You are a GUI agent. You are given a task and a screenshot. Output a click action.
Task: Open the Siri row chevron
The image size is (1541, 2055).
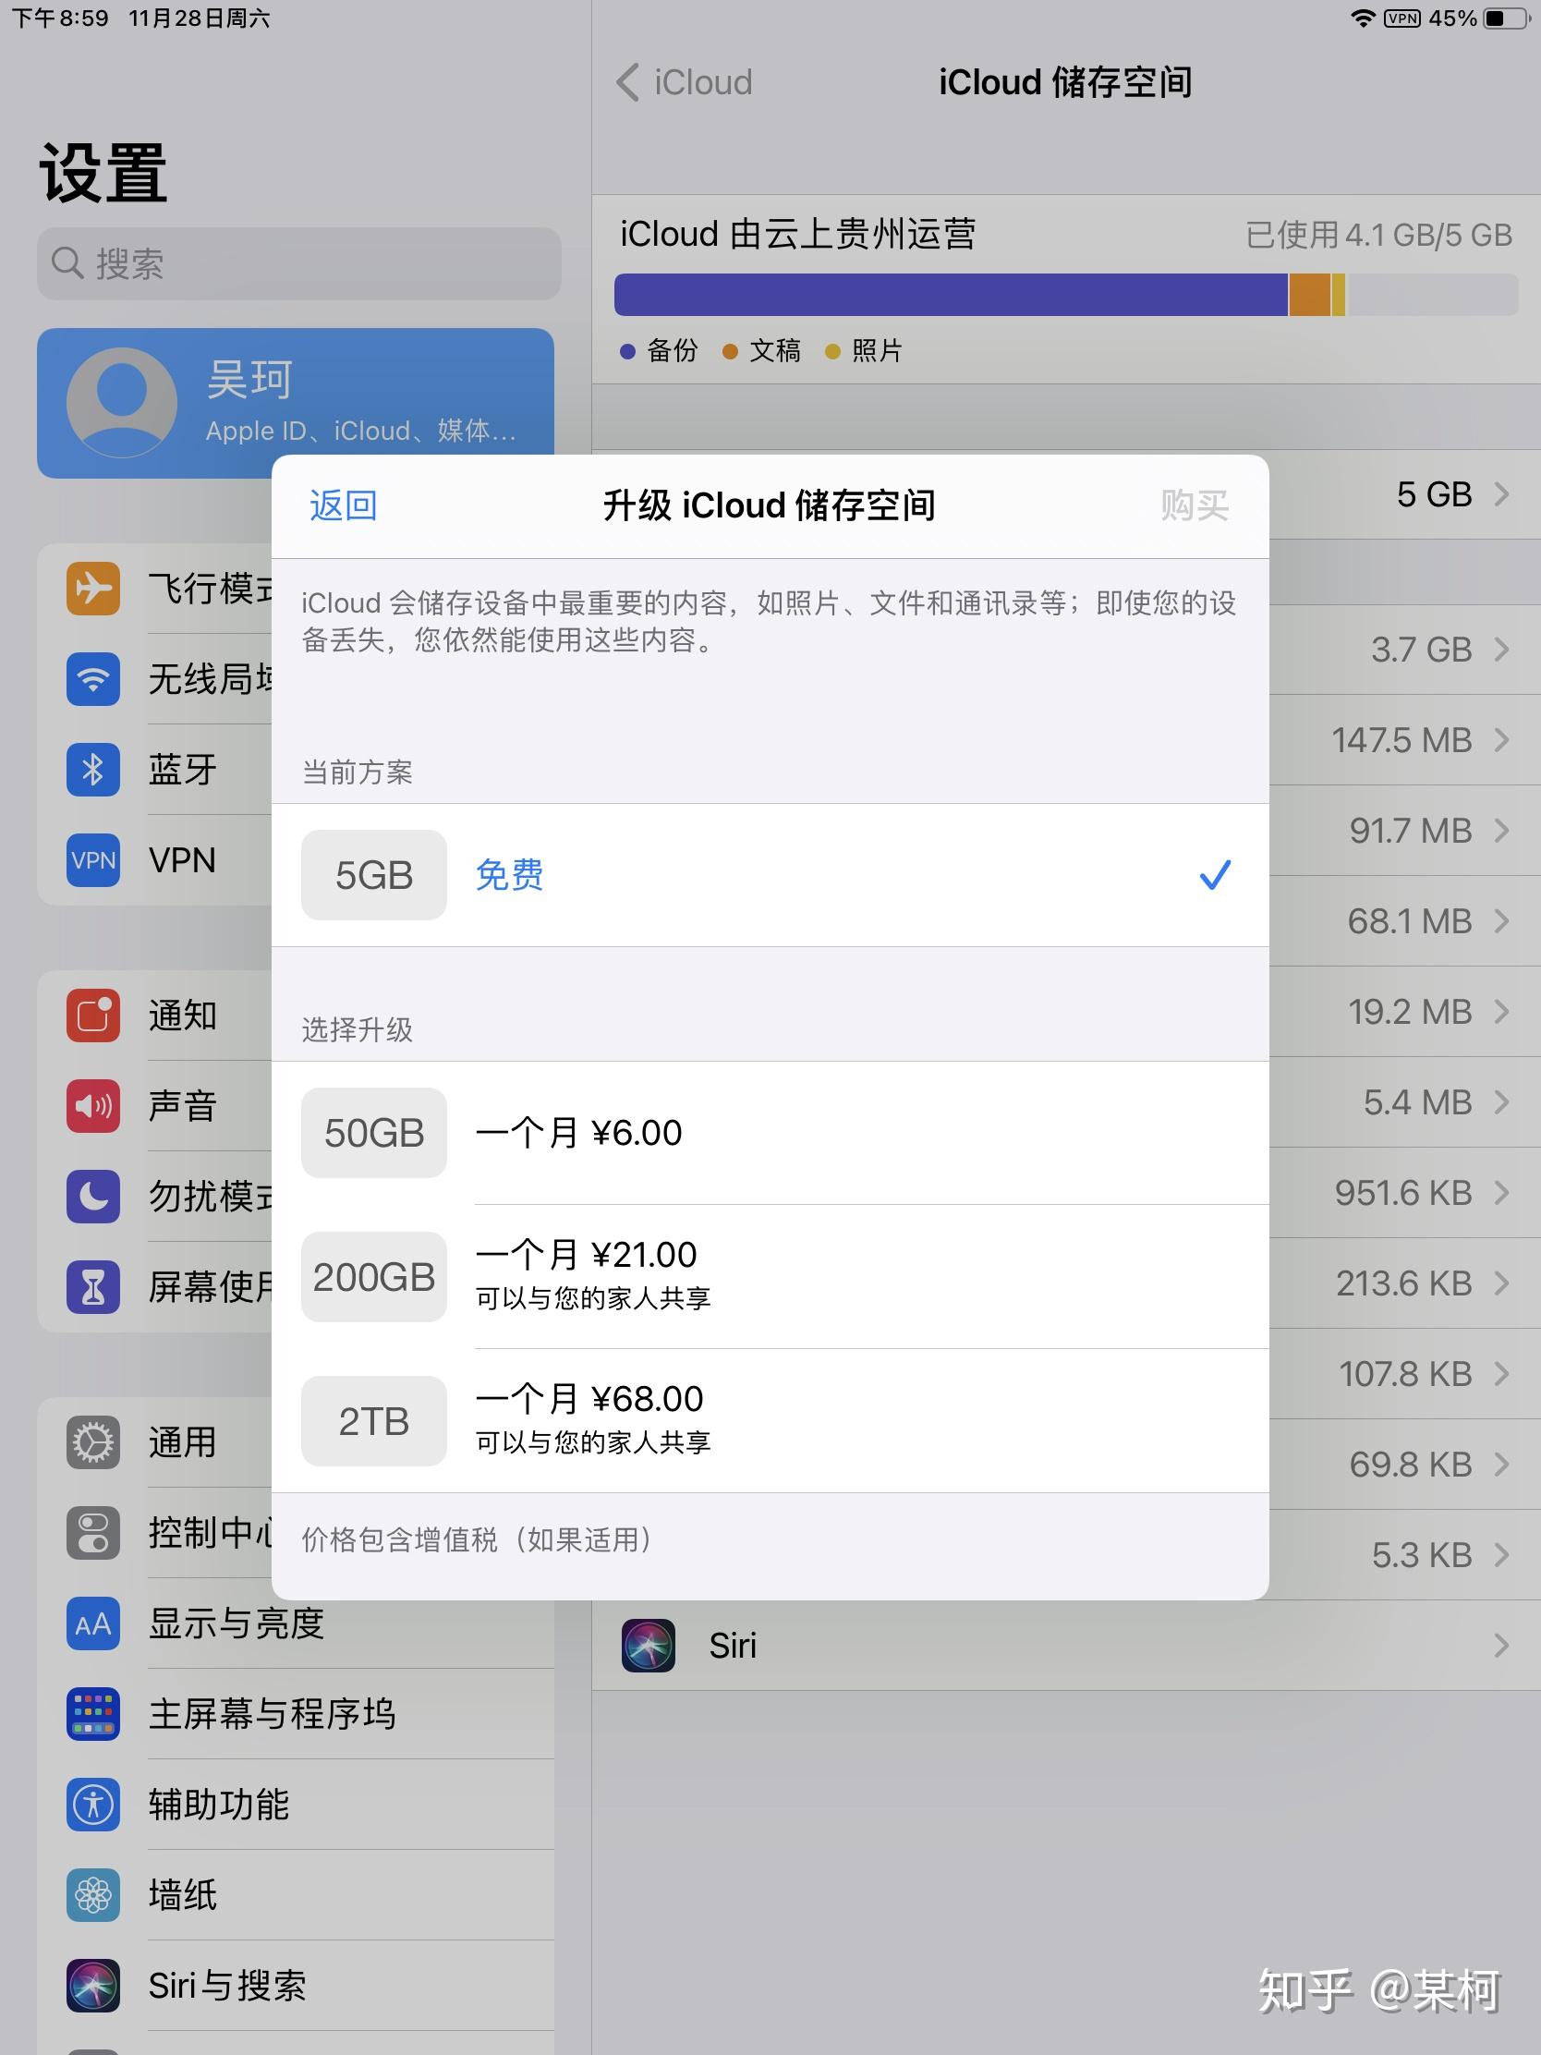pos(1501,1646)
